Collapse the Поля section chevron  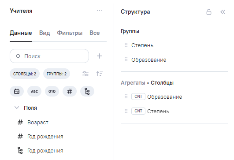pyautogui.click(x=17, y=108)
